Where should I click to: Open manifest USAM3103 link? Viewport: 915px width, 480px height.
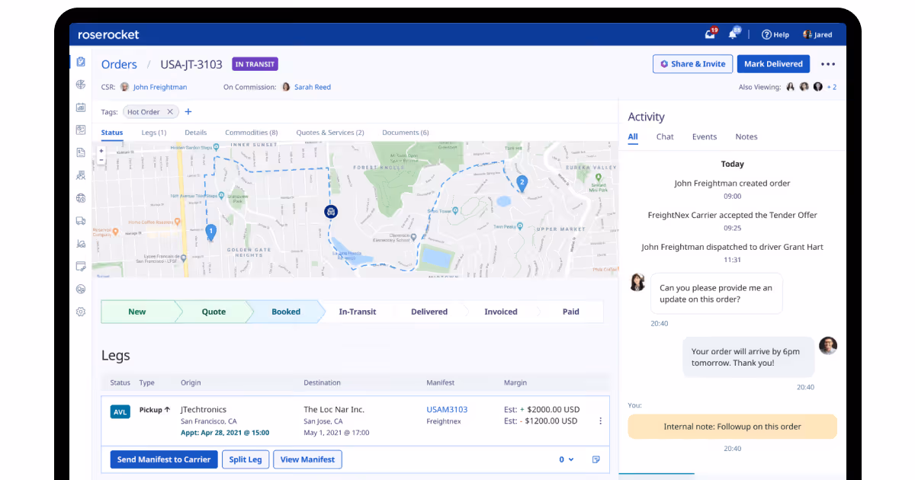coord(447,410)
